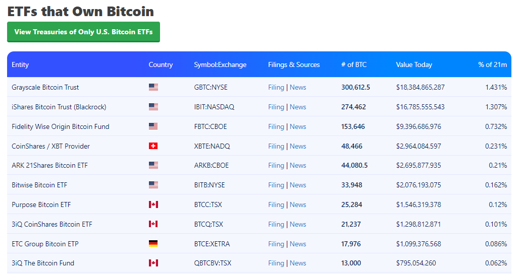Click the Entity column header
521x274 pixels.
coord(20,64)
